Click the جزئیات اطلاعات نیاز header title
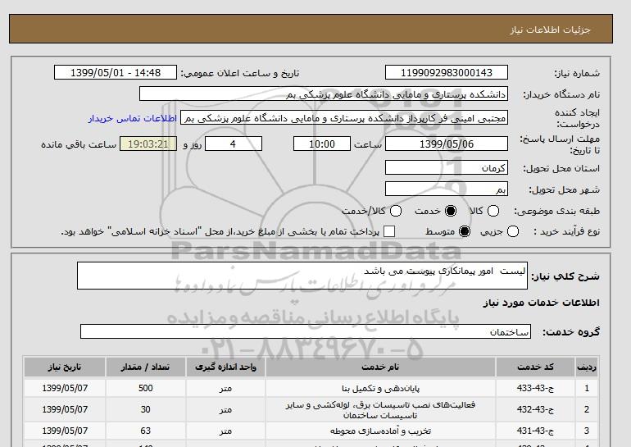This screenshot has width=631, height=447. [x=550, y=30]
